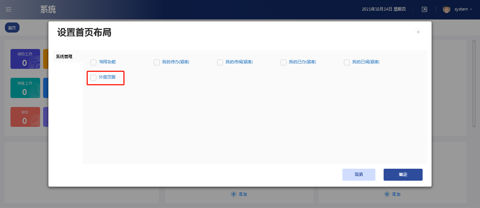The width and height of the screenshot is (480, 208).
Task: Tick the 外部页面 checkbox
Action: (x=93, y=78)
